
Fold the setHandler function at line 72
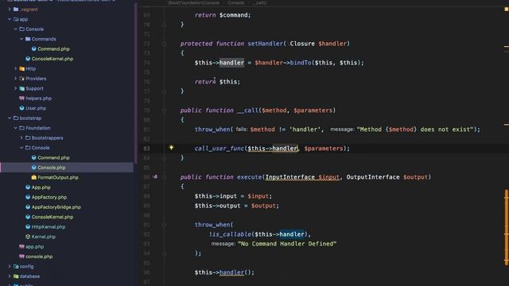[165, 44]
